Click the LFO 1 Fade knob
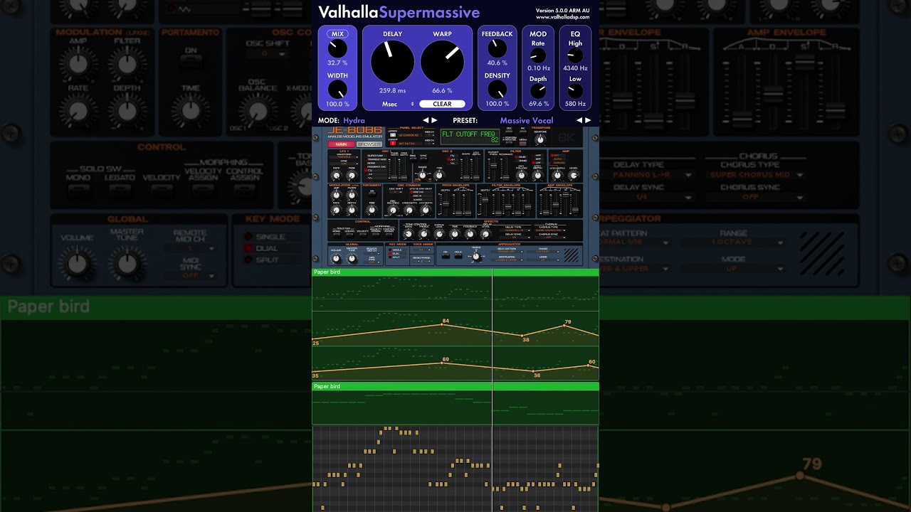The height and width of the screenshot is (512, 911). coord(352,176)
